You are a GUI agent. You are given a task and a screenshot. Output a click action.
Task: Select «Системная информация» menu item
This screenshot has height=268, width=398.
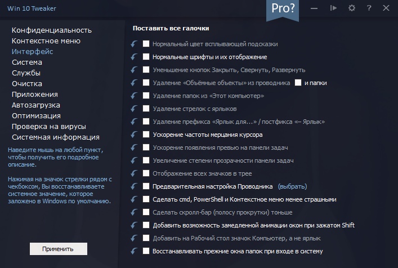[x=56, y=137]
